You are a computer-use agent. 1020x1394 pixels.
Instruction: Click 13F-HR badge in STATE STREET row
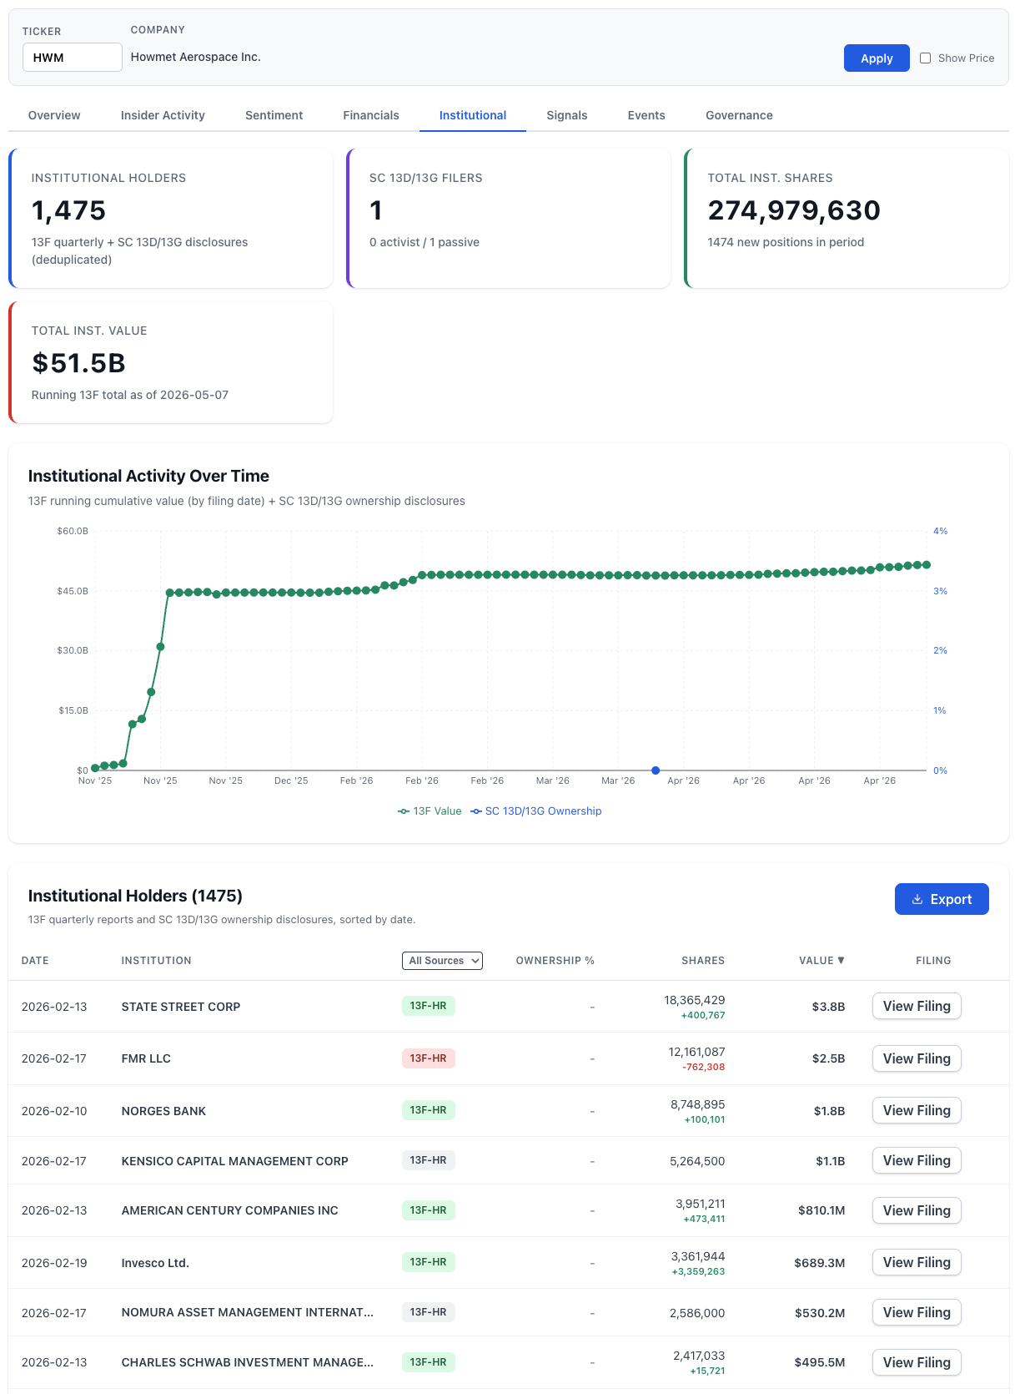point(428,1006)
